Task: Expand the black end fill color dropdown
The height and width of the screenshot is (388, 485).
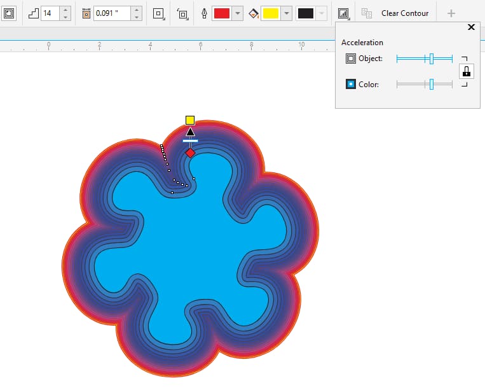Action: click(322, 13)
